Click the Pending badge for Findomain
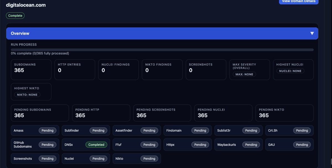The height and width of the screenshot is (168, 332). pyautogui.click(x=200, y=130)
